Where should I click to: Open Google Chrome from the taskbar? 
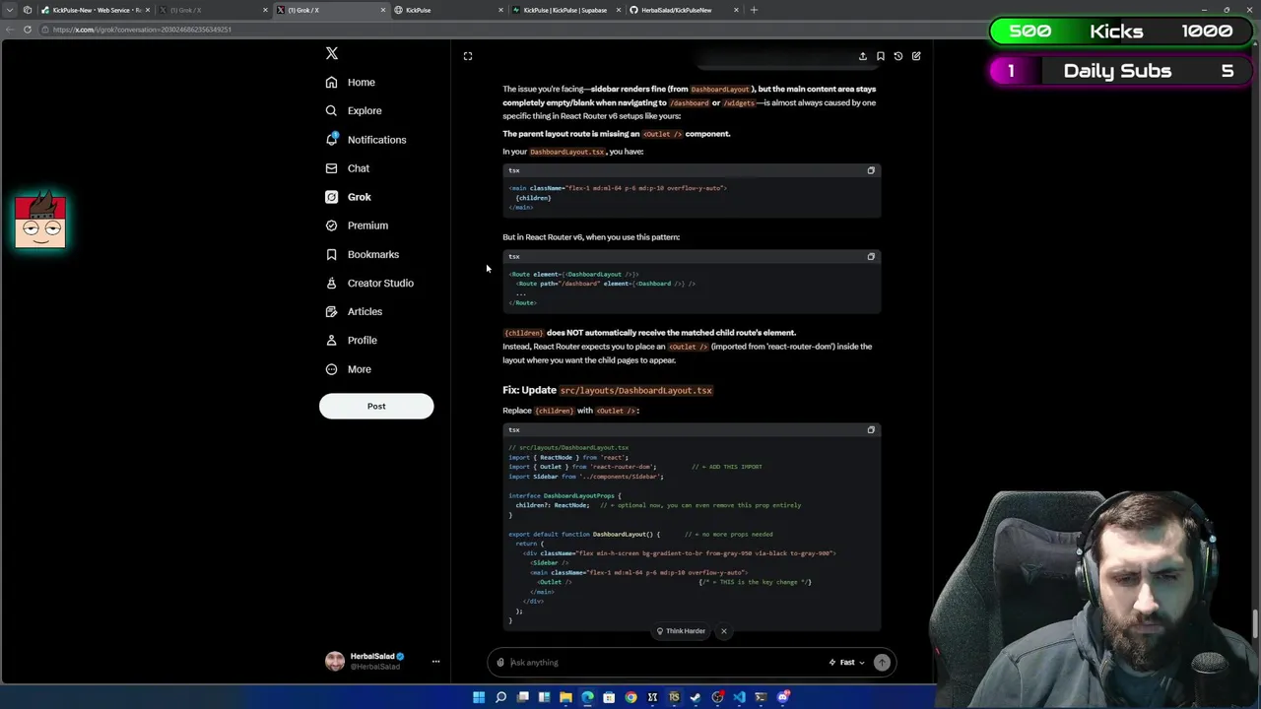click(630, 697)
